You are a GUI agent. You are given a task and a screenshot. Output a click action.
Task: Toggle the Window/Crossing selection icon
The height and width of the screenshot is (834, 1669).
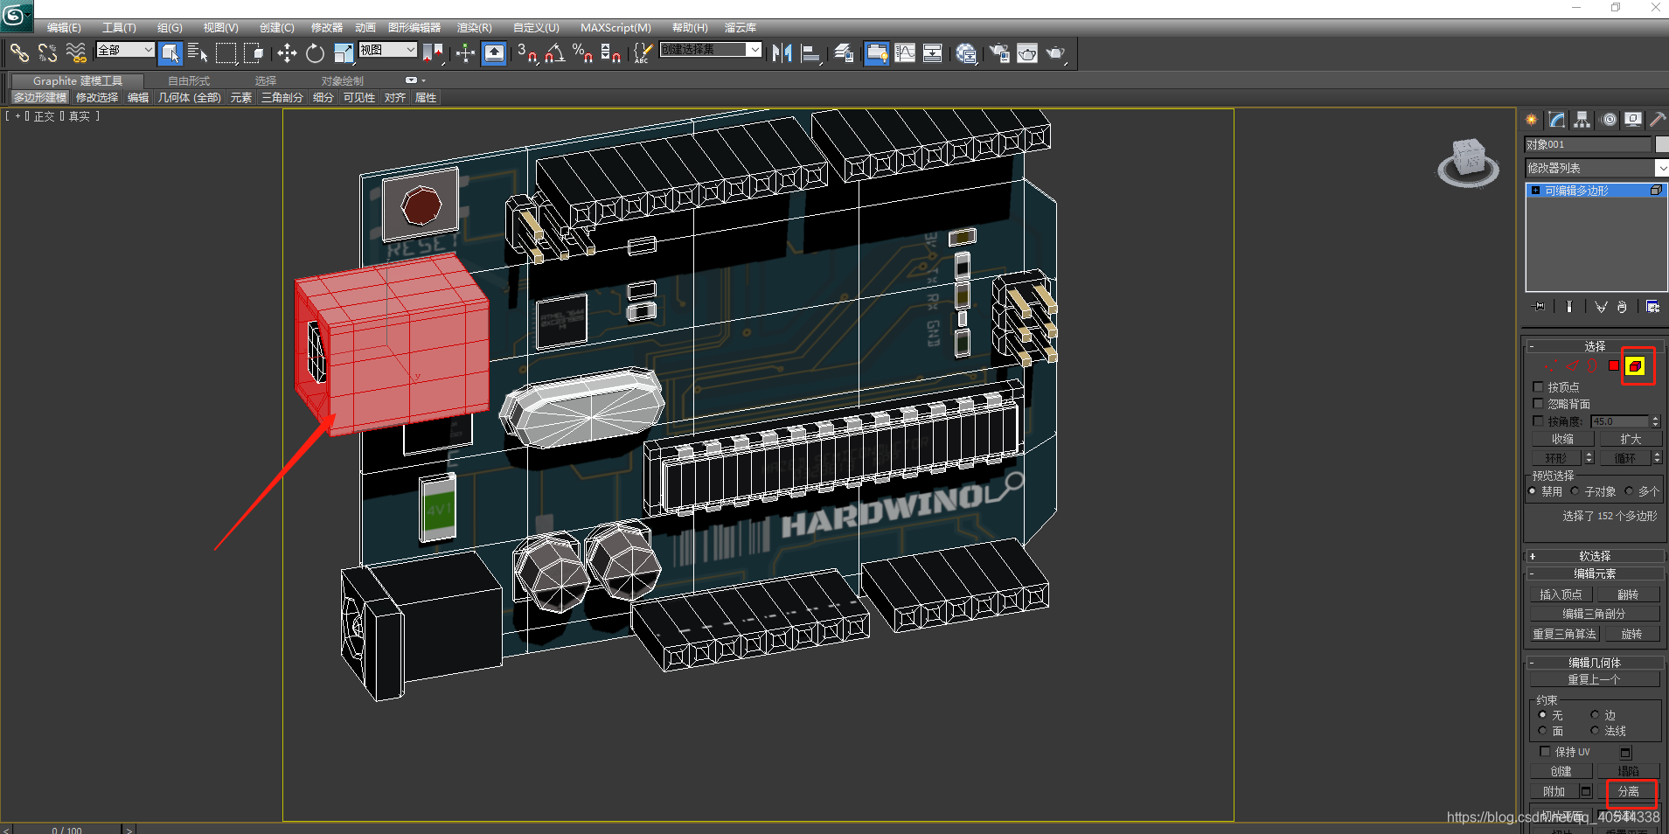point(254,53)
